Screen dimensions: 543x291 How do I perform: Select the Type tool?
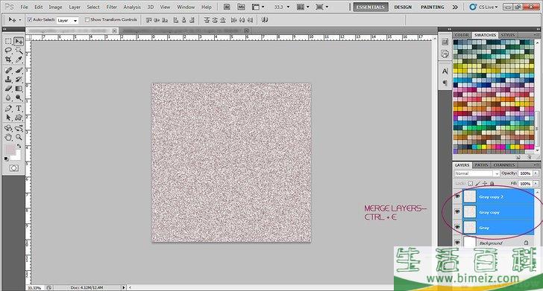[x=19, y=109]
